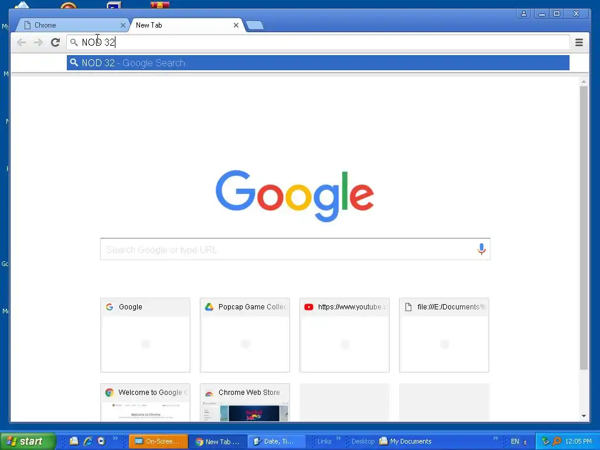Click the Search Google or type URL box
Image resolution: width=600 pixels, height=450 pixels.
[295, 249]
